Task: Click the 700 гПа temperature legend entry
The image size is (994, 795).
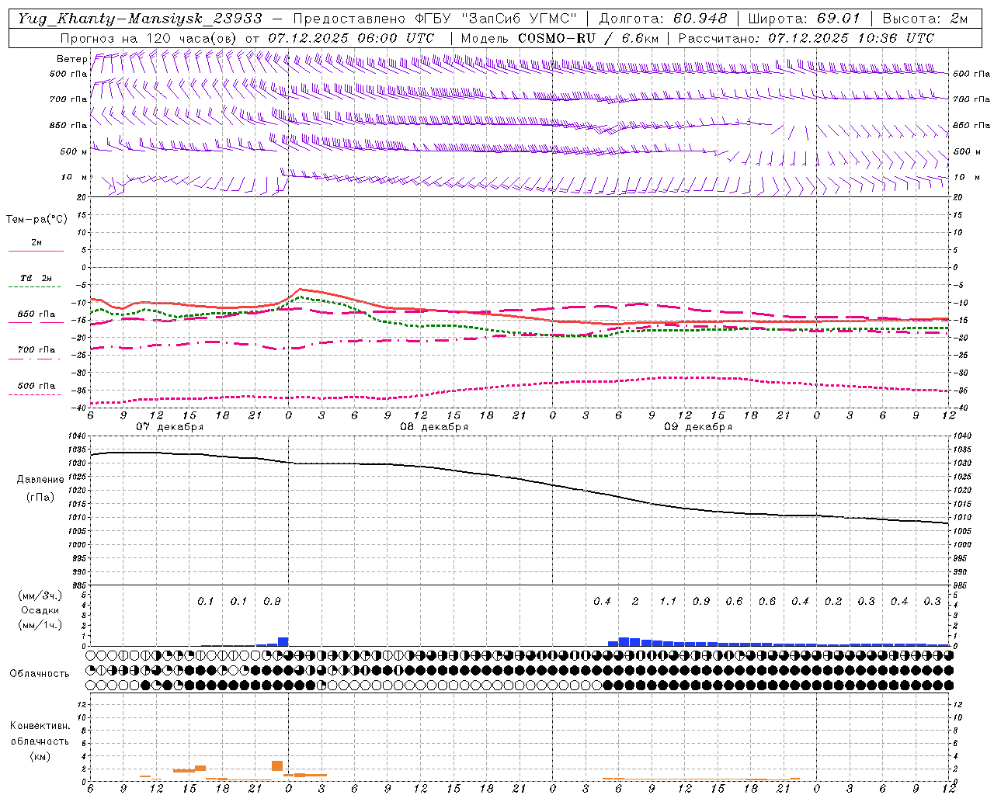Action: click(36, 350)
